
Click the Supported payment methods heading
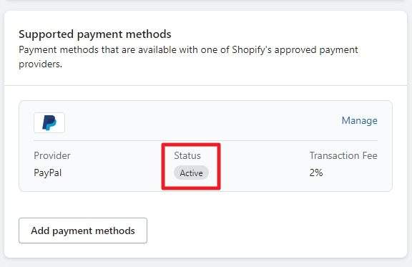(x=95, y=34)
